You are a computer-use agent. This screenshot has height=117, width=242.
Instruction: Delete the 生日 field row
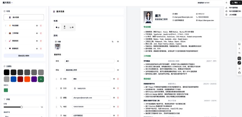(x=118, y=88)
